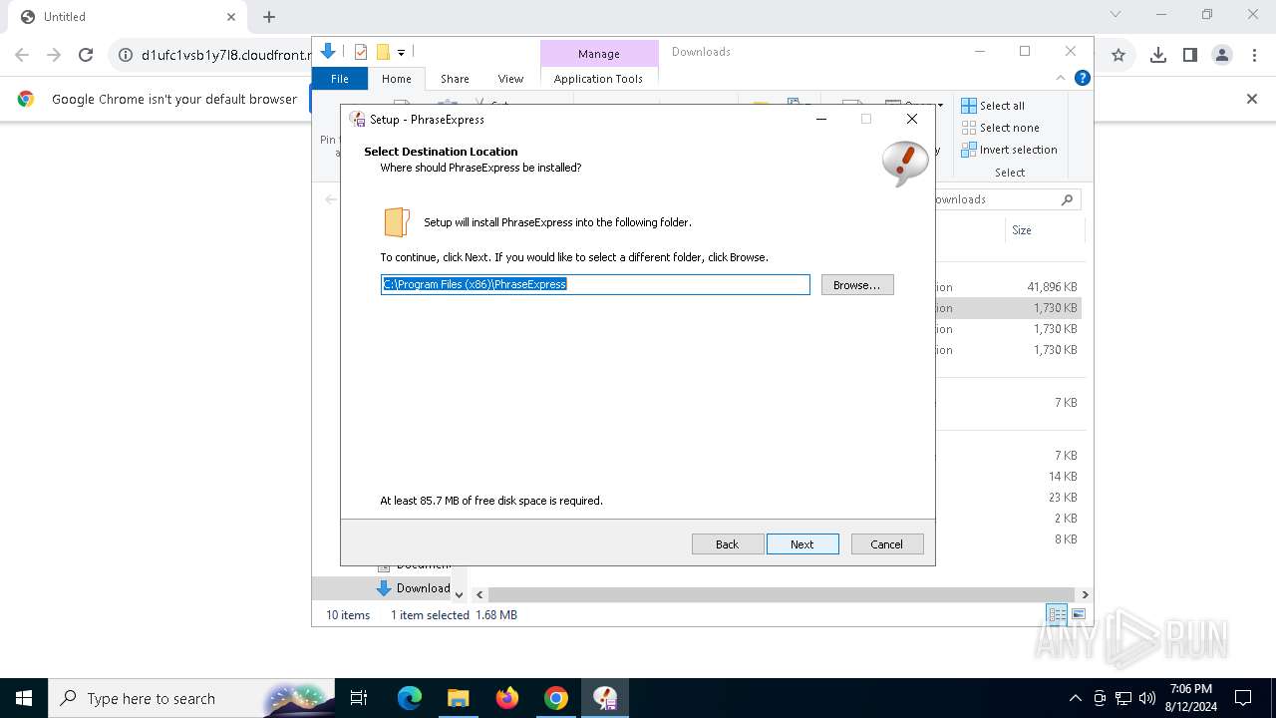The height and width of the screenshot is (718, 1276).
Task: Click Invert selection in Explorer ribbon
Action: click(x=1009, y=150)
